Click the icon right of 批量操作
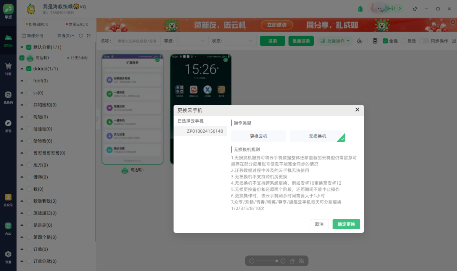Viewport: 457px width, 271px height. click(360, 41)
